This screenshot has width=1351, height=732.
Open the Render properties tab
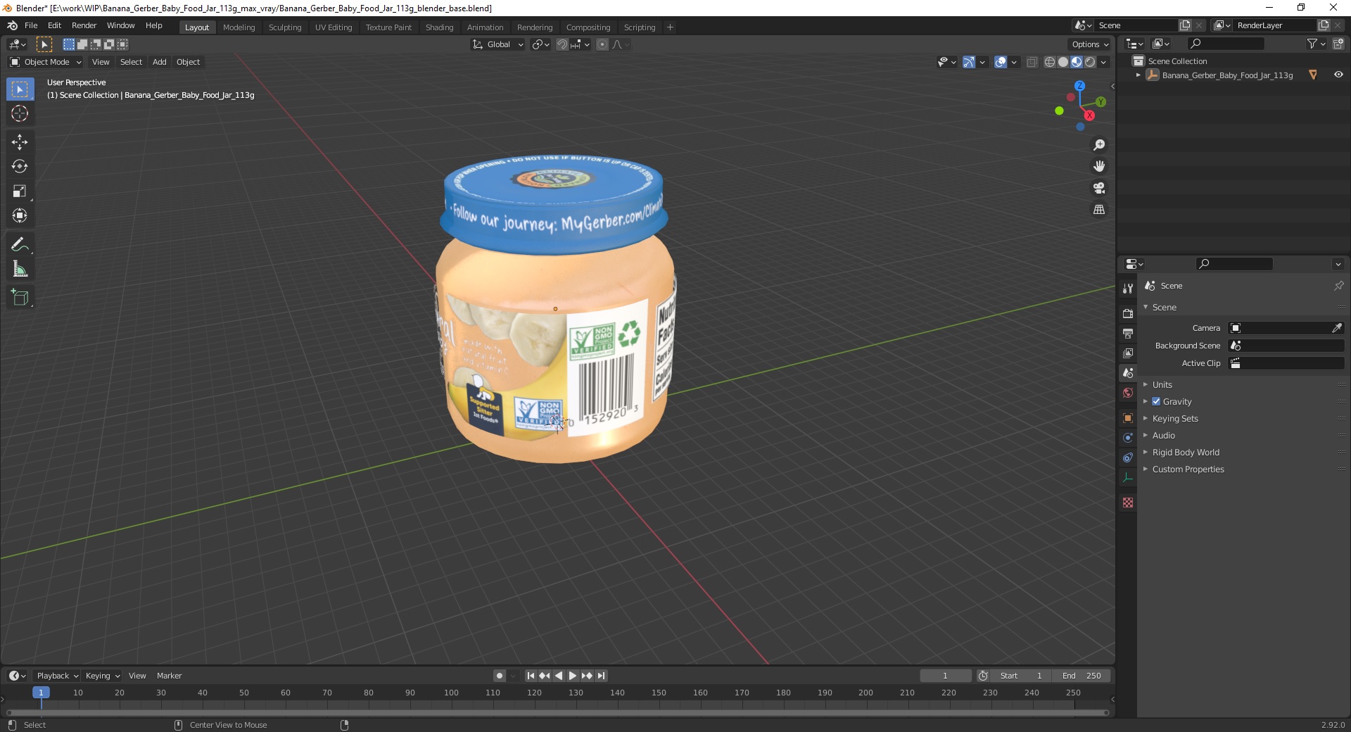click(1128, 313)
